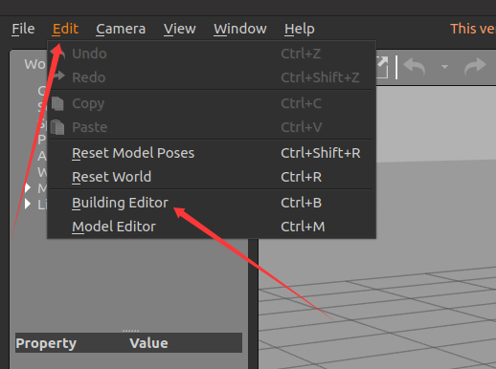
Task: Choose Reset World menu entry
Action: (x=111, y=177)
